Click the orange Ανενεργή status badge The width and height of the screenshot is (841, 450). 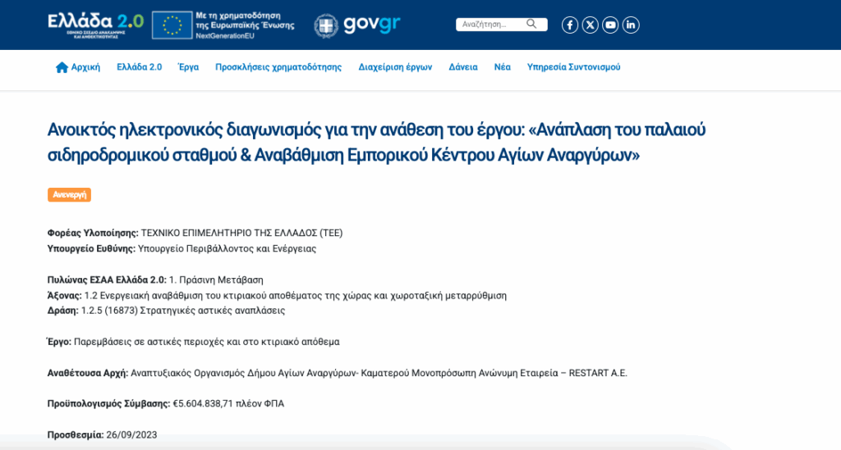coord(69,194)
